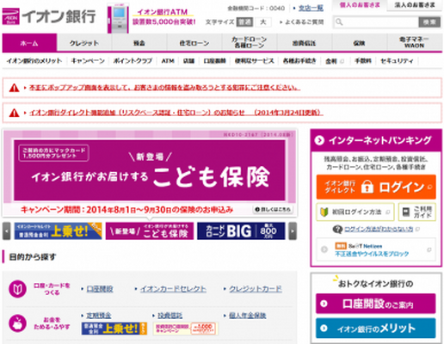Open キャンペーン submenu item
444x344 pixels.
point(88,61)
